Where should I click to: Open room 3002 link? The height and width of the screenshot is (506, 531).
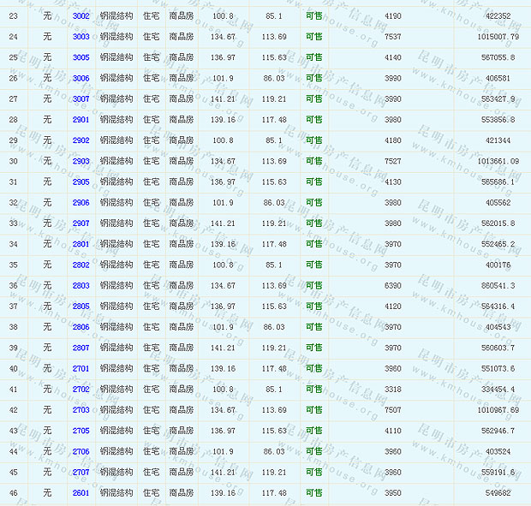tap(81, 16)
